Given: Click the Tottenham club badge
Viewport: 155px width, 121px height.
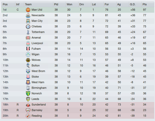Looking at the screenshot, I should coord(28,32).
